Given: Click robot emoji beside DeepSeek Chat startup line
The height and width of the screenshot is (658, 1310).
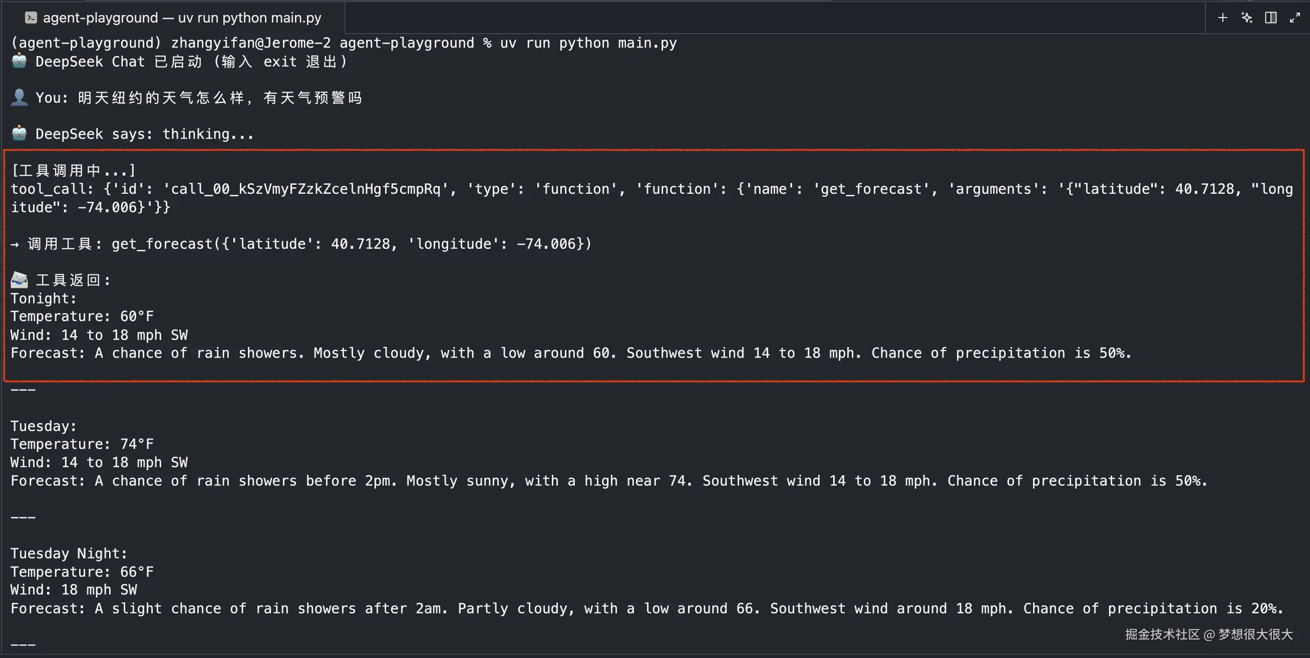Looking at the screenshot, I should (x=20, y=62).
